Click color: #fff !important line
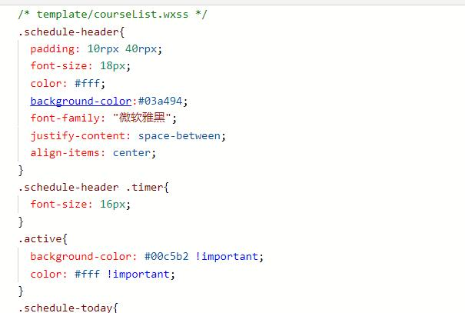 pyautogui.click(x=103, y=274)
